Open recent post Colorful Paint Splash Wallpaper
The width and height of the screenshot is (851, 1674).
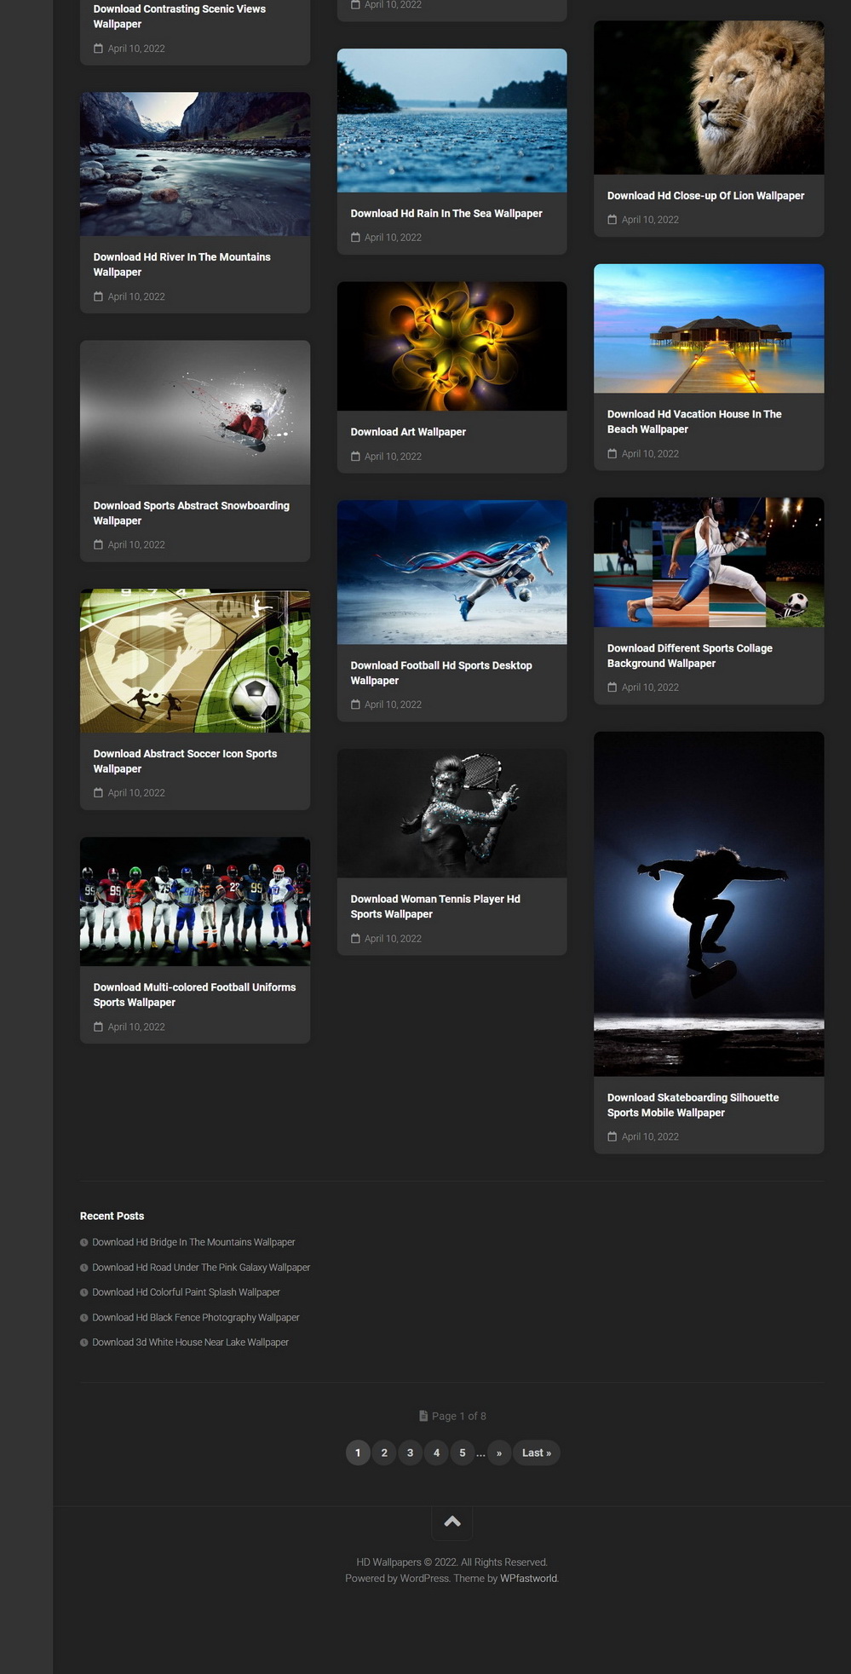point(186,1292)
